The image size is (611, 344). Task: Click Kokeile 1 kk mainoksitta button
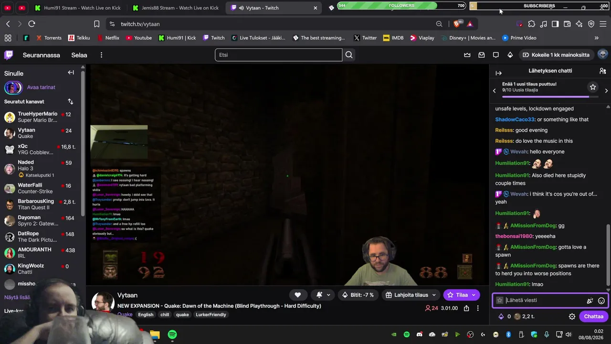click(x=556, y=55)
